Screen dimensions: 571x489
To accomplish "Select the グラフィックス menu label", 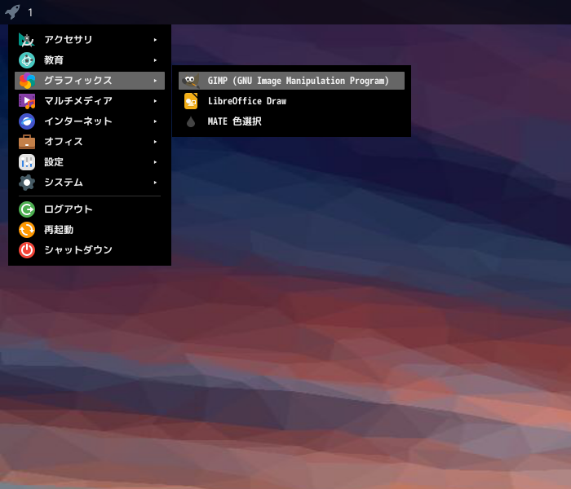I will 78,81.
